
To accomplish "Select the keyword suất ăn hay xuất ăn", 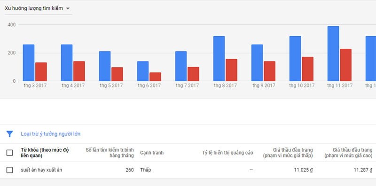I will [x=41, y=170].
